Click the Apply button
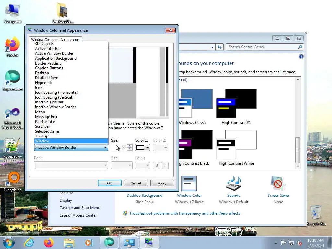This screenshot has height=249, width=332. (162, 183)
